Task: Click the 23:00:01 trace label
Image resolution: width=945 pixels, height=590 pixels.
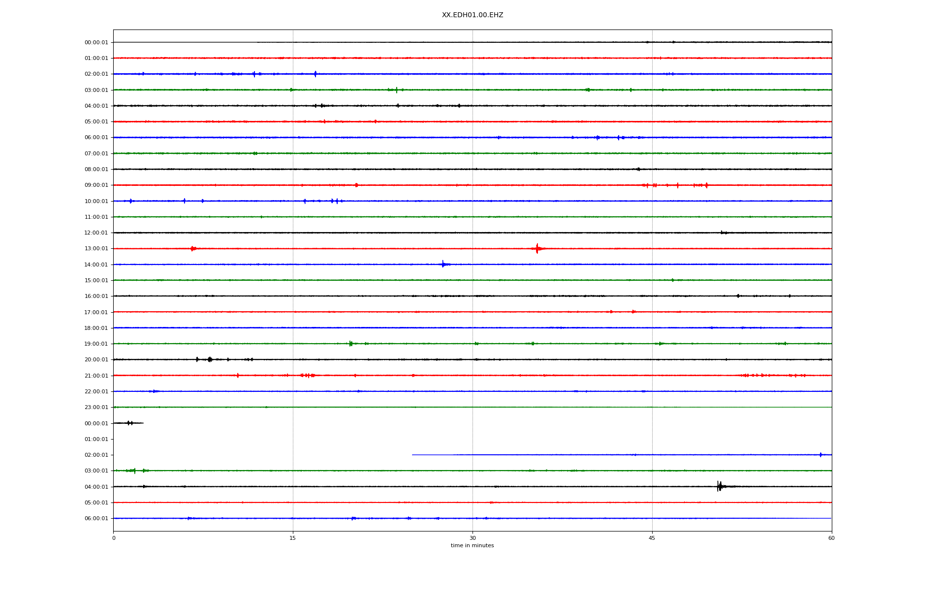Action: click(96, 408)
